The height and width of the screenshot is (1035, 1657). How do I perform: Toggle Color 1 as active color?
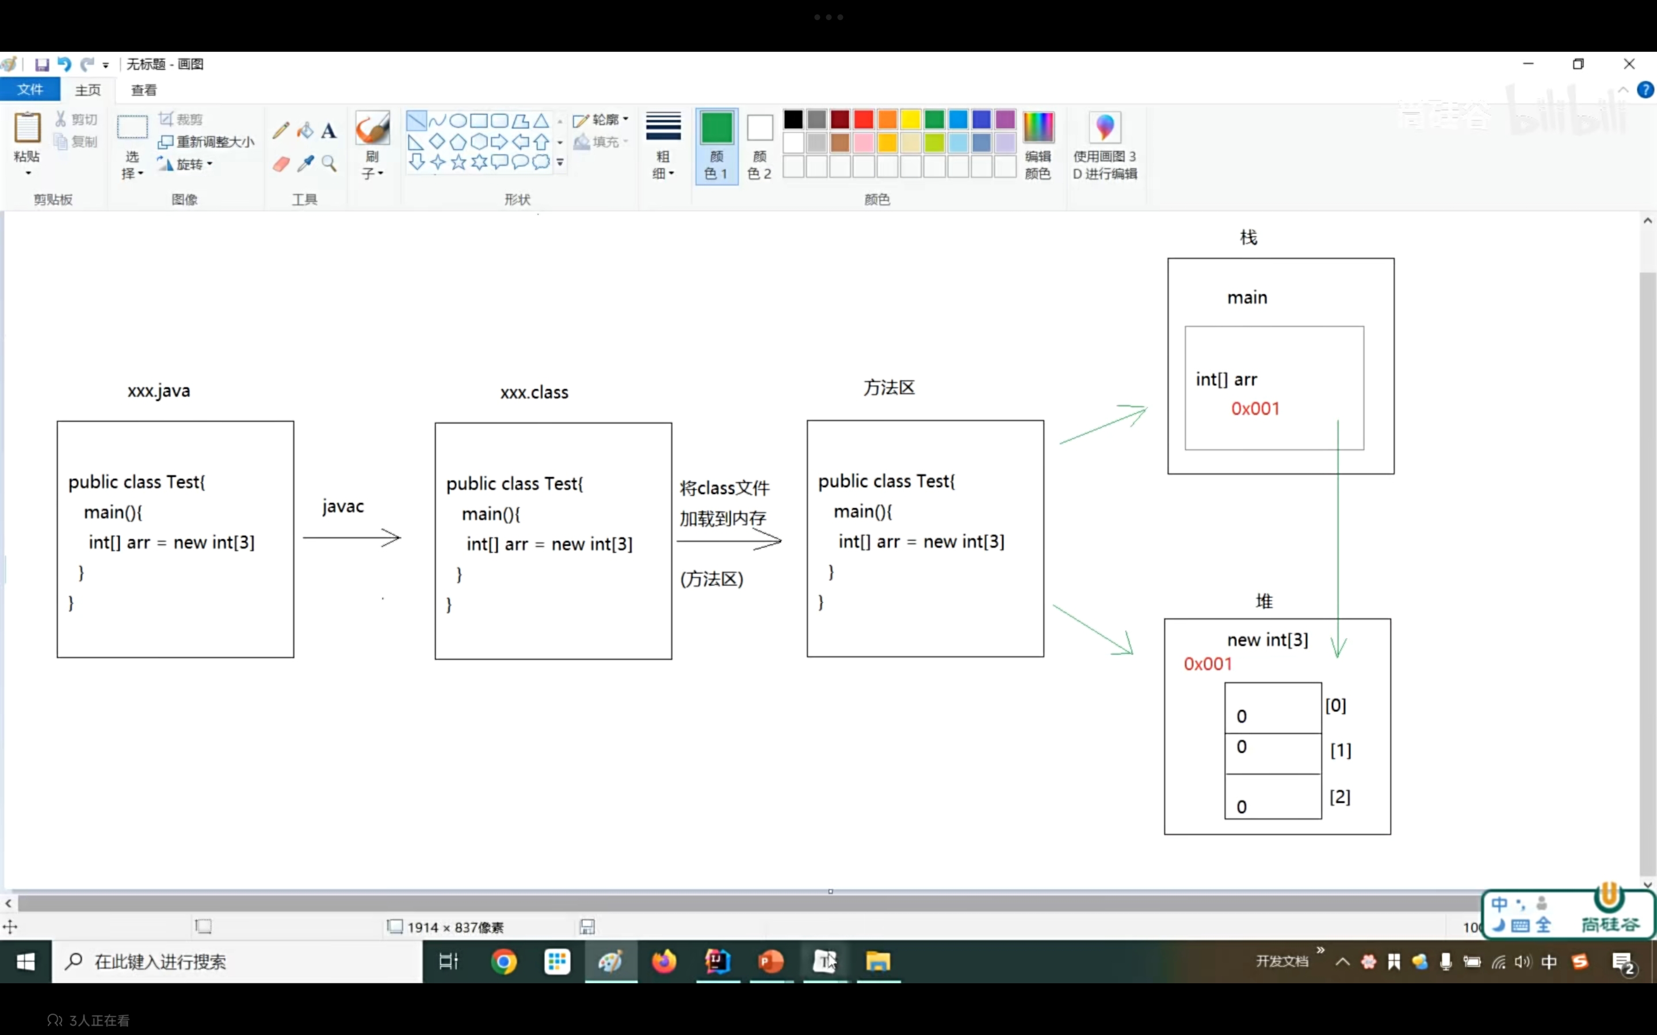(x=716, y=146)
